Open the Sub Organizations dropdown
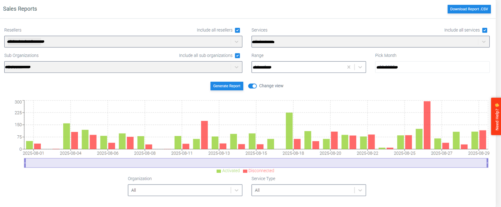501x207 pixels. pos(236,67)
